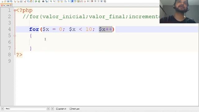
Task: Enable the Highlight all checkbox
Action: [57, 109]
